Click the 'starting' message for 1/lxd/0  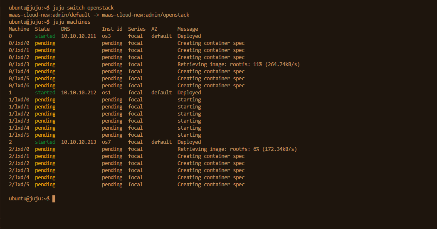[x=189, y=100]
